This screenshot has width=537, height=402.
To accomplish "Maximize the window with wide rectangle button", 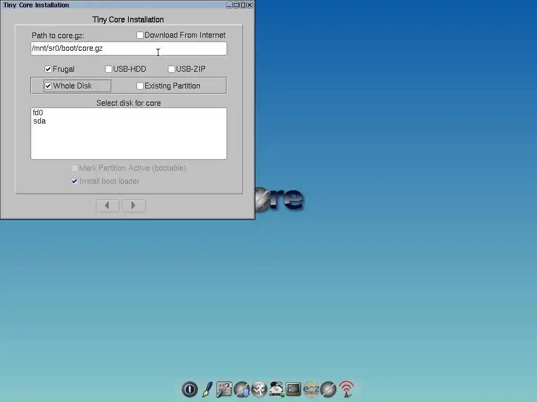I will click(237, 5).
